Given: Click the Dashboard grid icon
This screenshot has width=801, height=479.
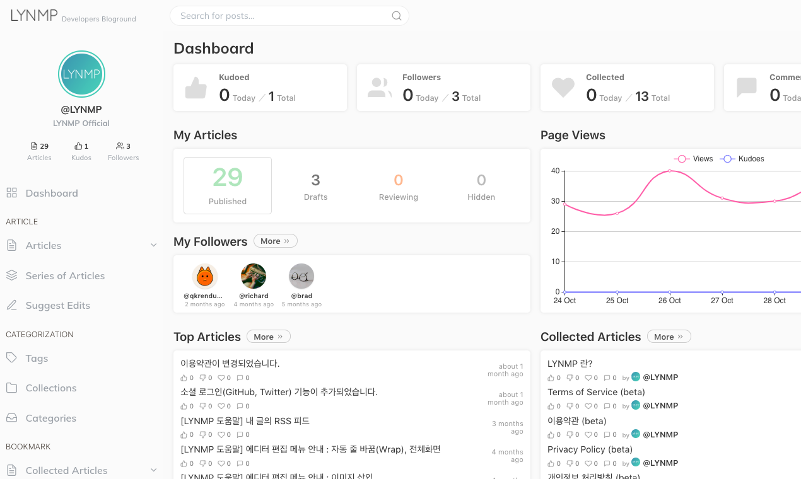Looking at the screenshot, I should coord(11,193).
